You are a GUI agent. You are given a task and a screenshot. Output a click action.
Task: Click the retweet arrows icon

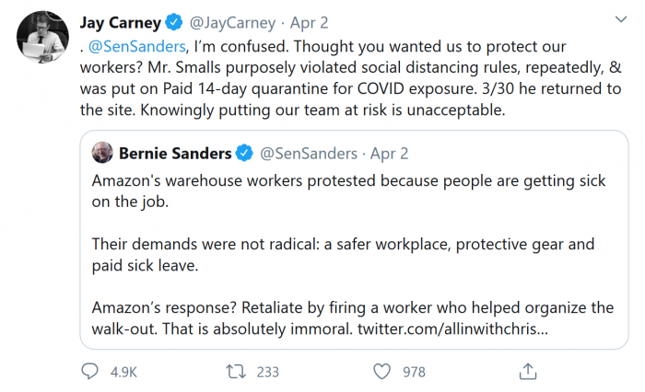236,372
